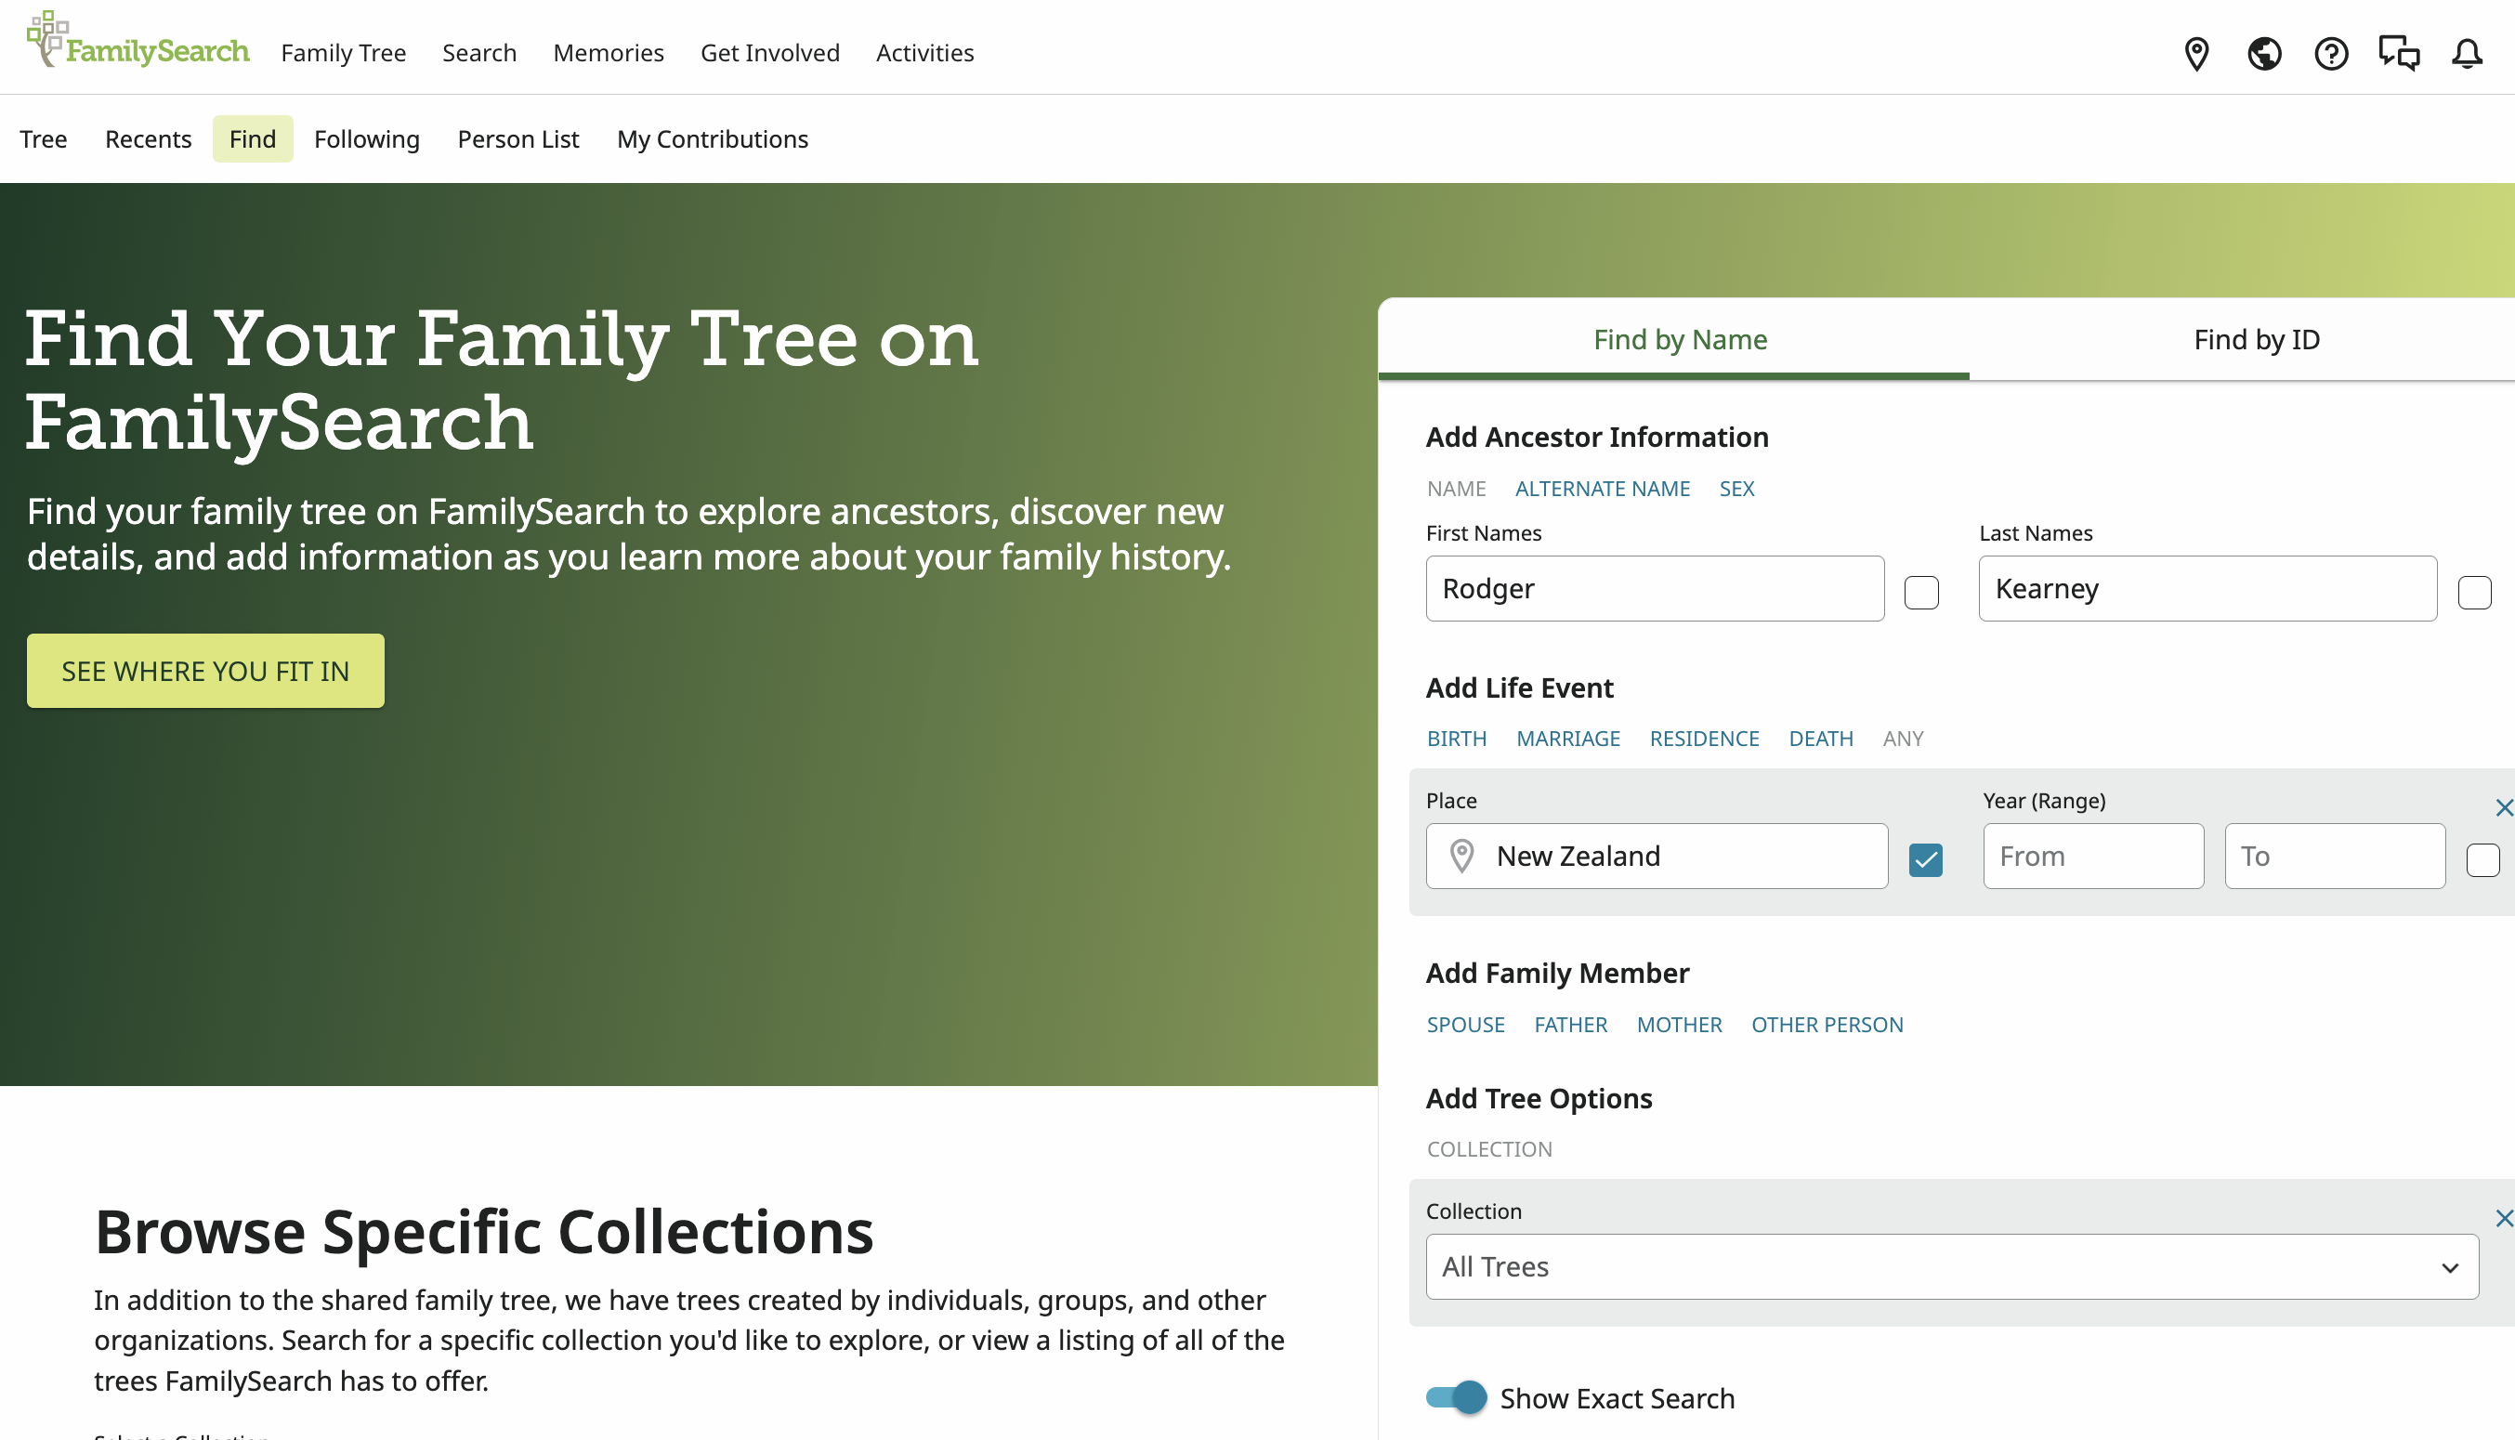
Task: Open the notifications bell icon
Action: pyautogui.click(x=2468, y=53)
